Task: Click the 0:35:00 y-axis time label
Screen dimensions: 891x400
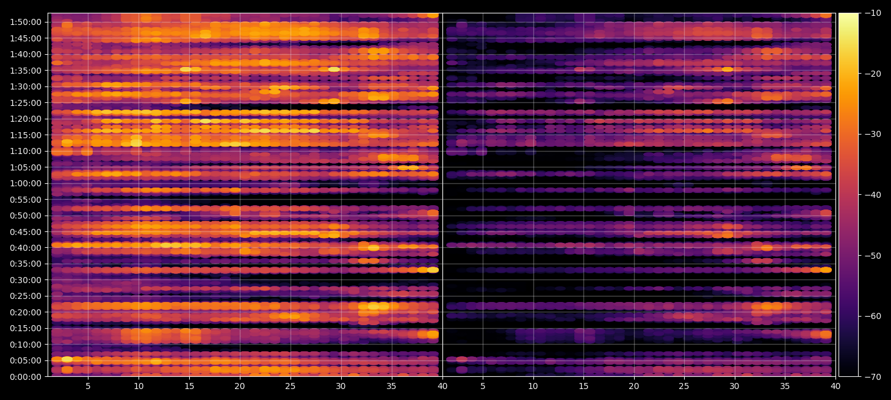Action: 26,264
